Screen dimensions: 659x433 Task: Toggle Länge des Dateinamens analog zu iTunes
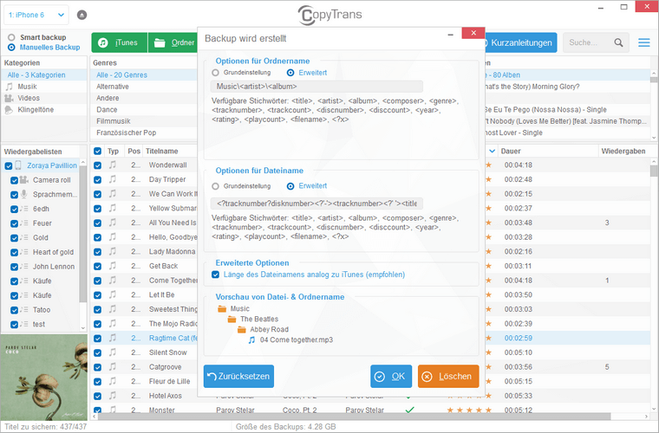pyautogui.click(x=216, y=275)
